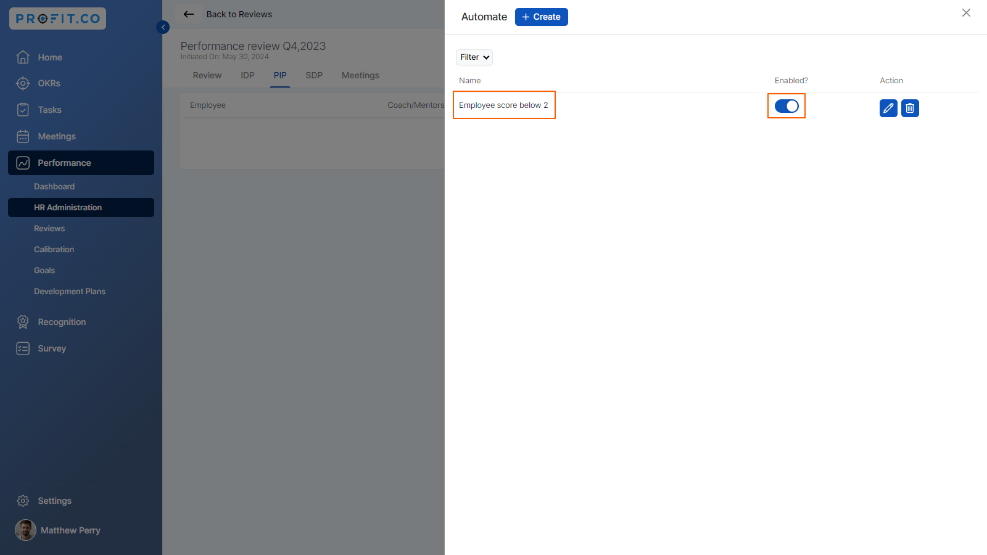This screenshot has height=555, width=987.
Task: Go to the OKRs label in the sidebar
Action: click(49, 83)
